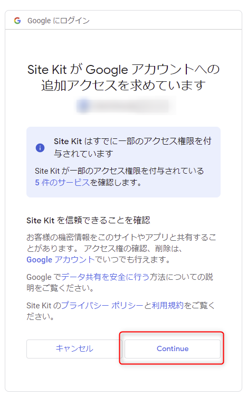Image resolution: width=247 pixels, height=396 pixels.
Task: Click the blurred account avatar
Action: tap(83, 106)
